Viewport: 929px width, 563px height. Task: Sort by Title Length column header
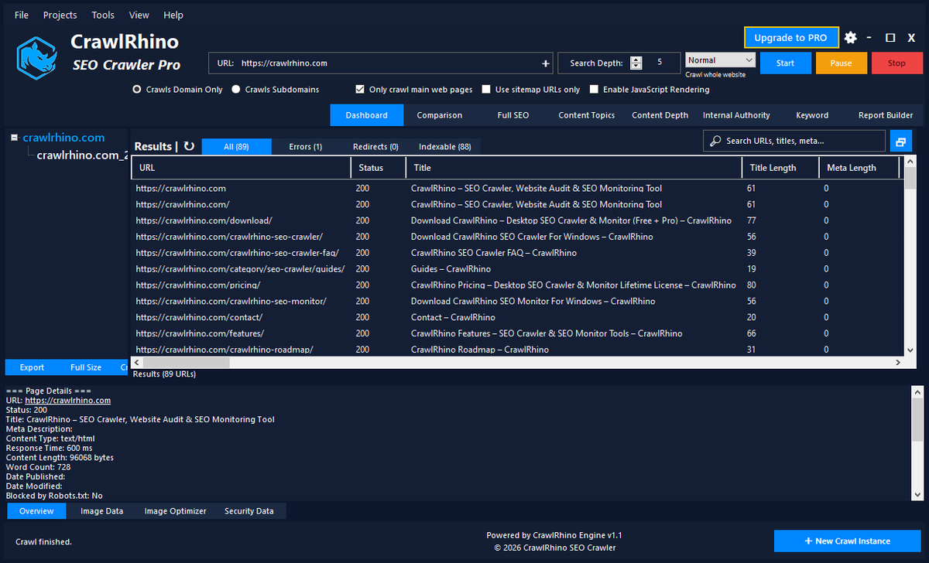coord(780,167)
